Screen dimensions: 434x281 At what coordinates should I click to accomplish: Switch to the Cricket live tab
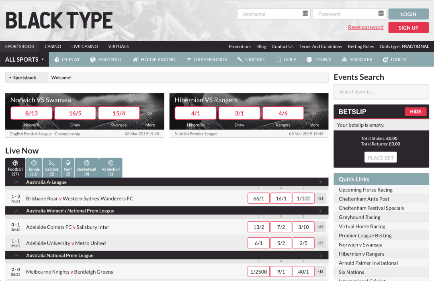coord(52,168)
